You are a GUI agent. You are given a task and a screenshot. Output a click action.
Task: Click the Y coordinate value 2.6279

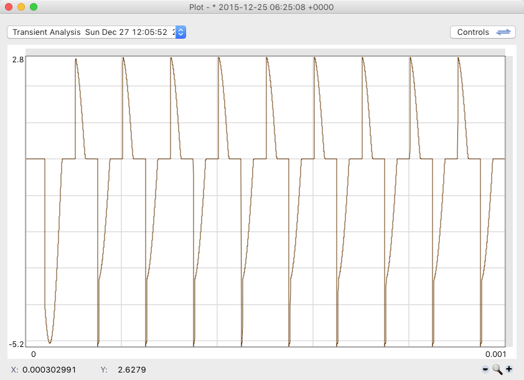131,369
